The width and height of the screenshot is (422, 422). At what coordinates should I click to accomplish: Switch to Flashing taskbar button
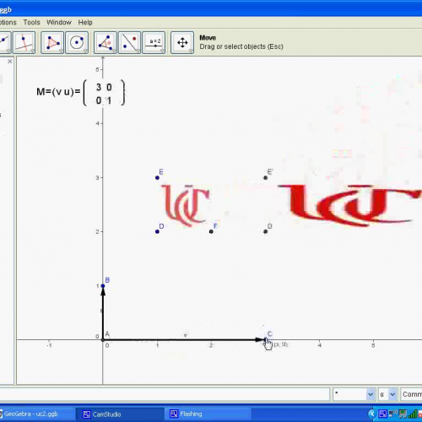click(x=208, y=414)
